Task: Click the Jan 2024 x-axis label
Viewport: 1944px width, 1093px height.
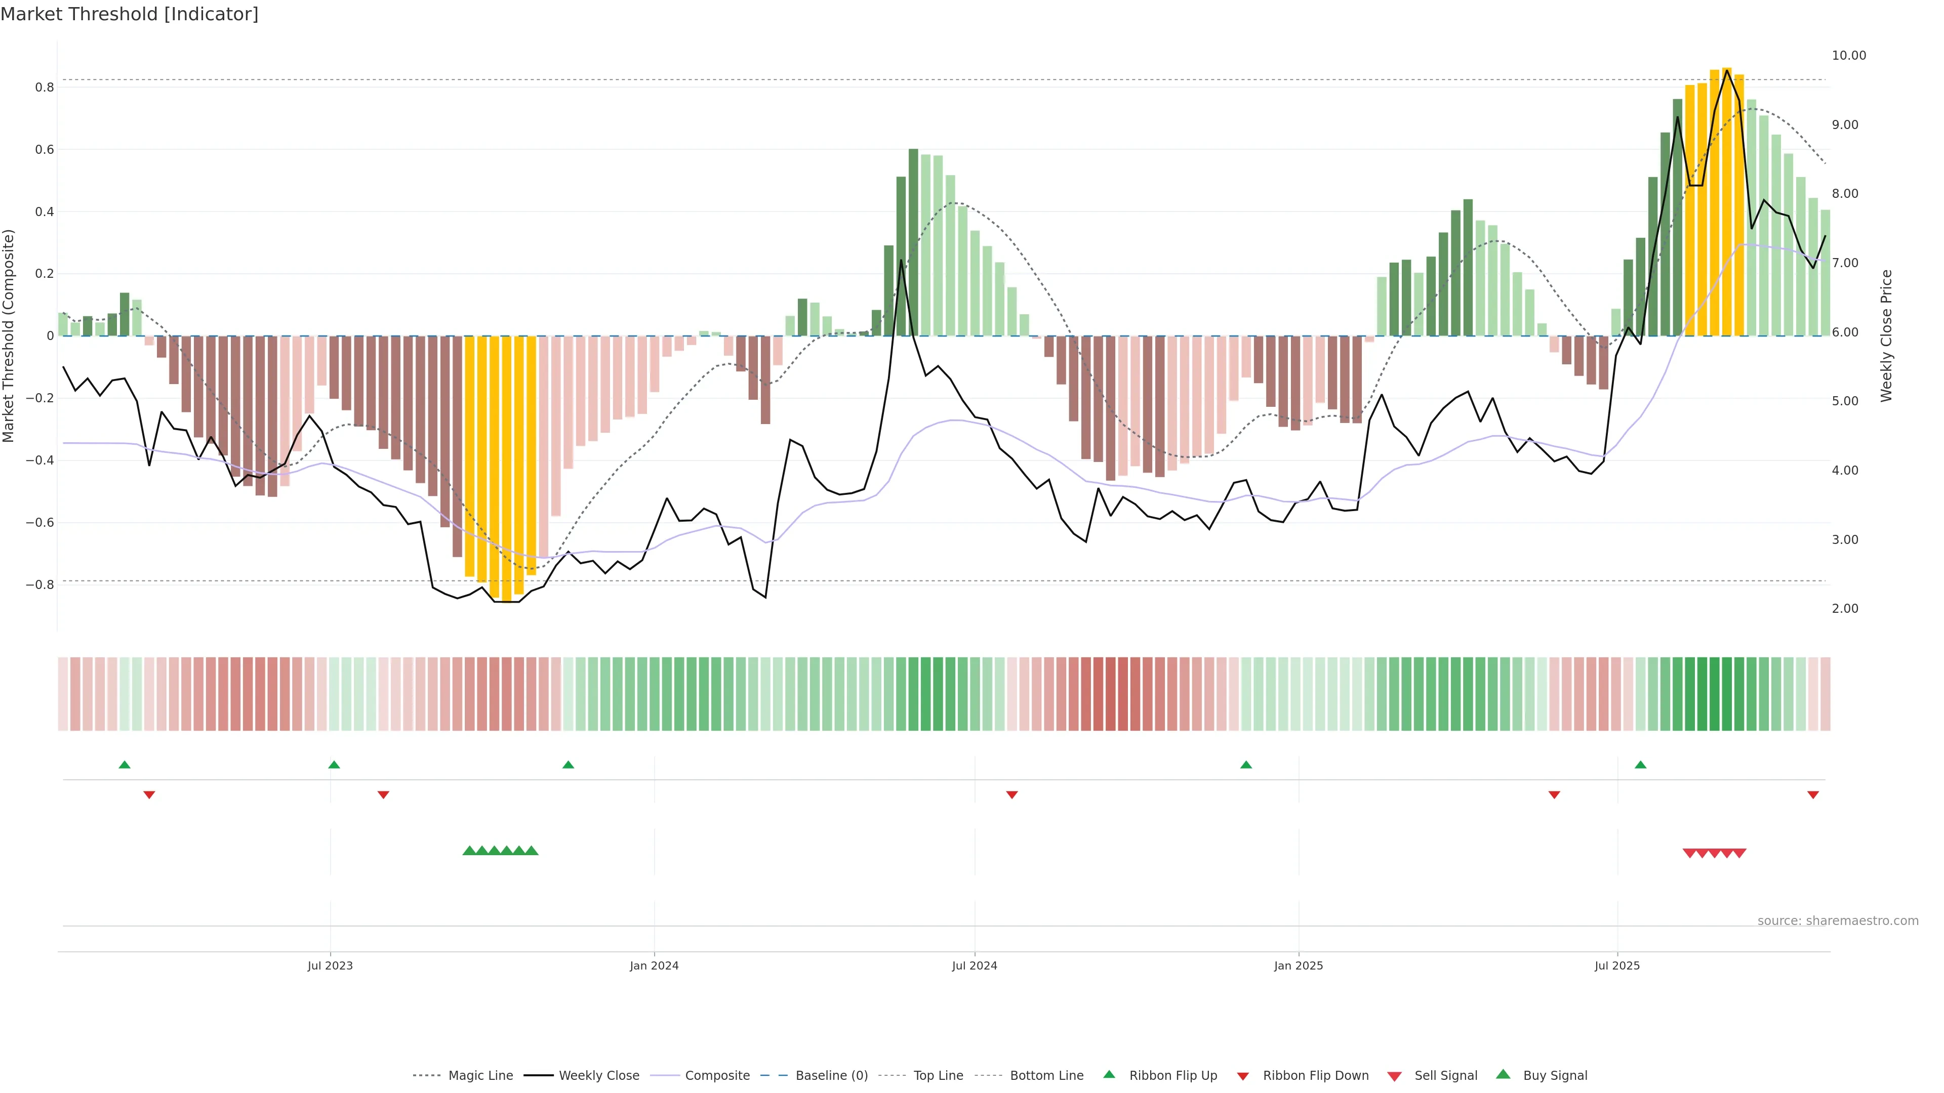Action: pos(654,965)
